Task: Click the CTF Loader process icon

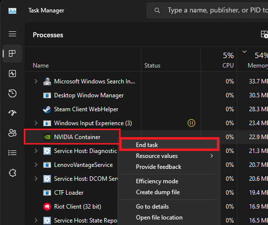Action: (47, 193)
